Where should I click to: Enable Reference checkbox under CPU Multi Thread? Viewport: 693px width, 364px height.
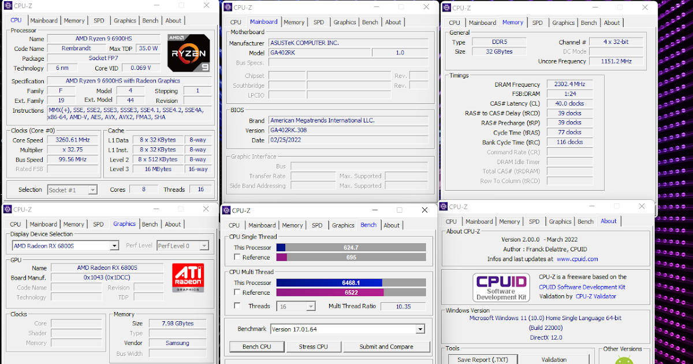237,292
